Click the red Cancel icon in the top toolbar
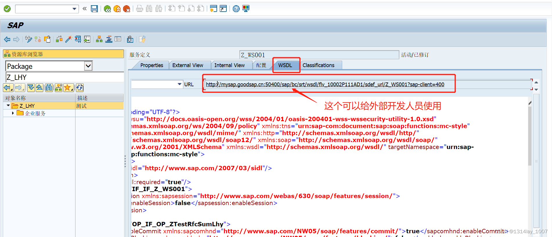 coord(127,9)
